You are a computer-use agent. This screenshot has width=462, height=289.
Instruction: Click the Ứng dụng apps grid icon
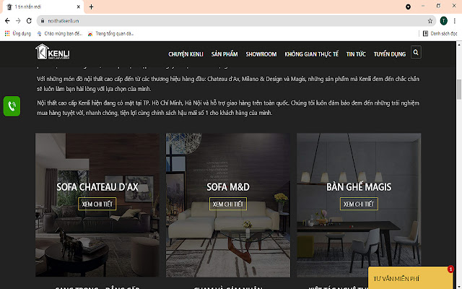click(x=7, y=34)
